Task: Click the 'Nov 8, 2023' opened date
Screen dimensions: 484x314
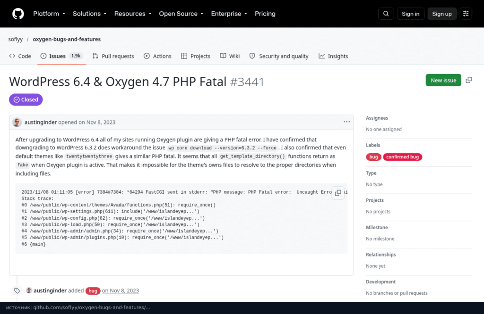Action: pyautogui.click(x=101, y=122)
